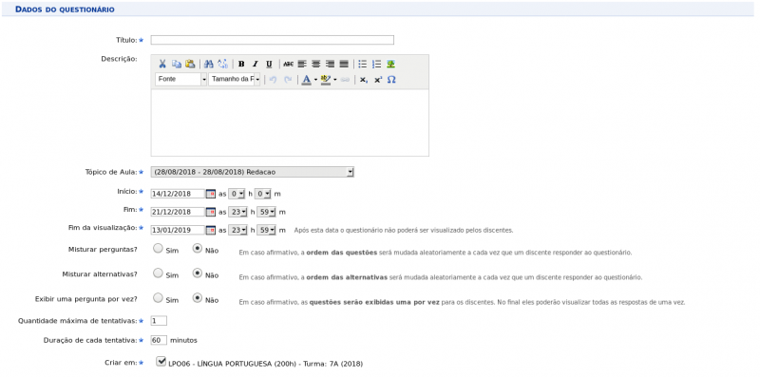Insert special character with Omega icon
Viewport: 760px width, 377px height.
391,80
